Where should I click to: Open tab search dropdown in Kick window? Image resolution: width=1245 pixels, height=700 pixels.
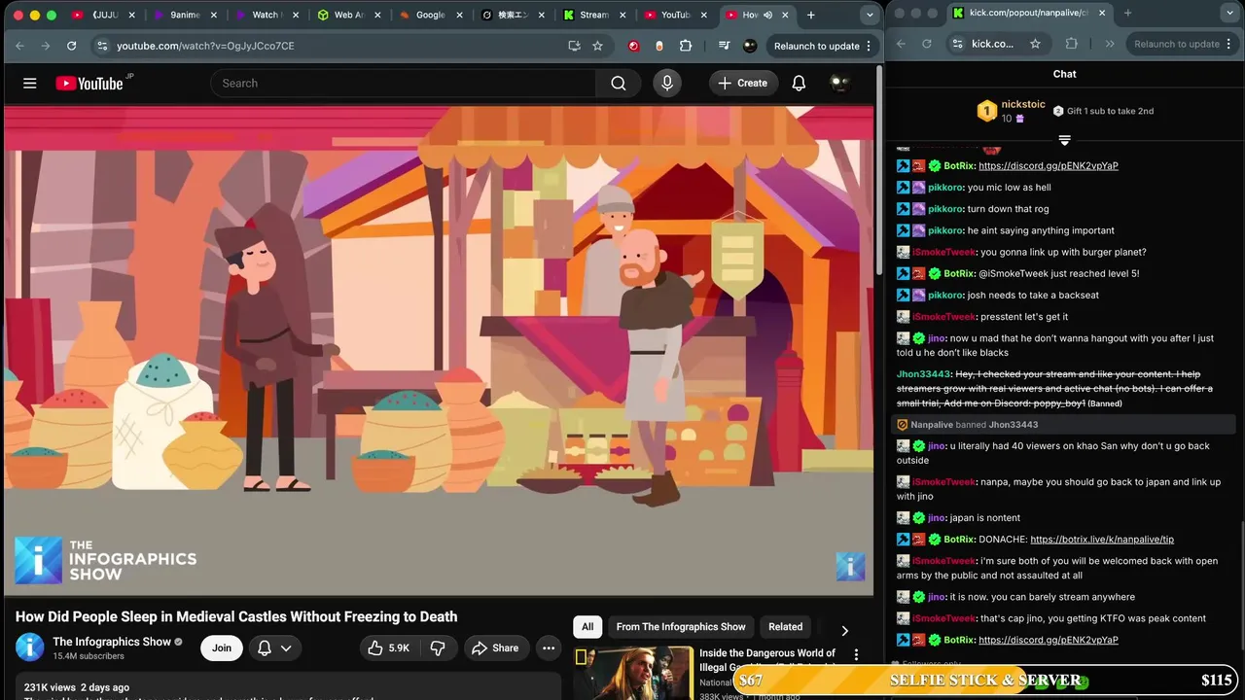coord(1231,14)
